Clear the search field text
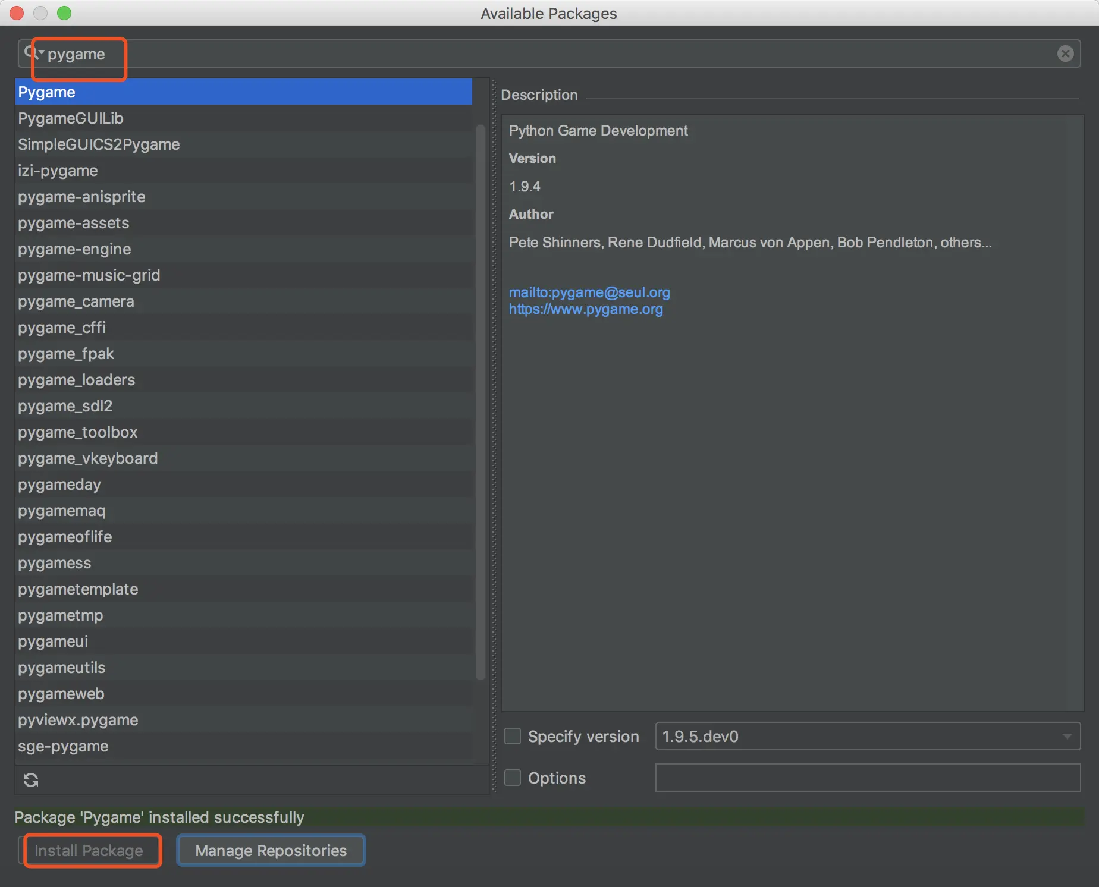This screenshot has width=1099, height=887. click(x=1065, y=54)
